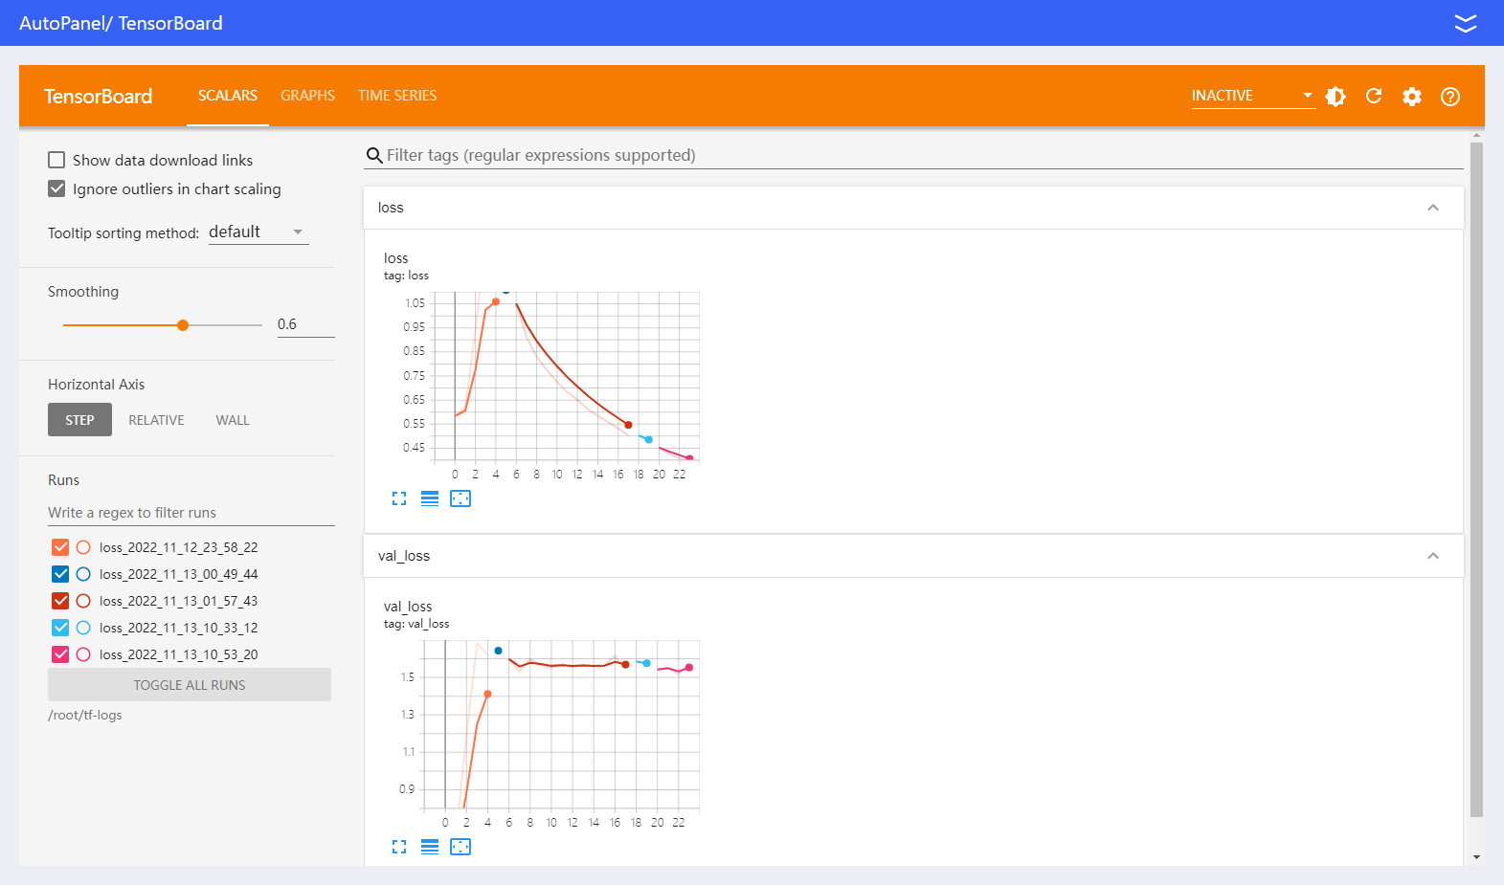Viewport: 1504px width, 885px height.
Task: Switch to the GRAPHS tab
Action: pos(308,96)
